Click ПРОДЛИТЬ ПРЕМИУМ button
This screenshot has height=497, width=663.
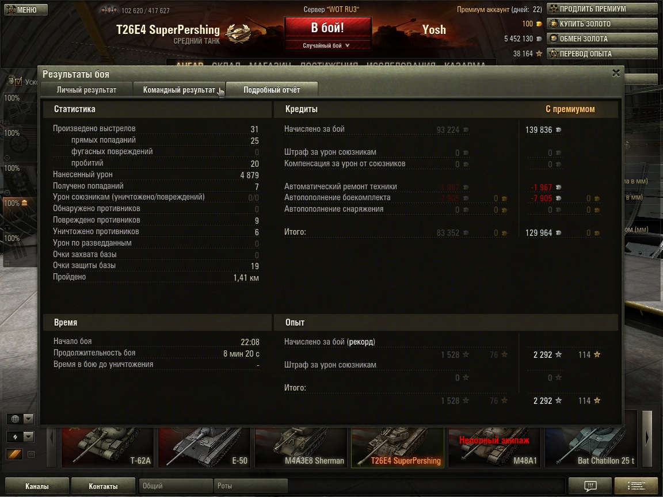602,9
